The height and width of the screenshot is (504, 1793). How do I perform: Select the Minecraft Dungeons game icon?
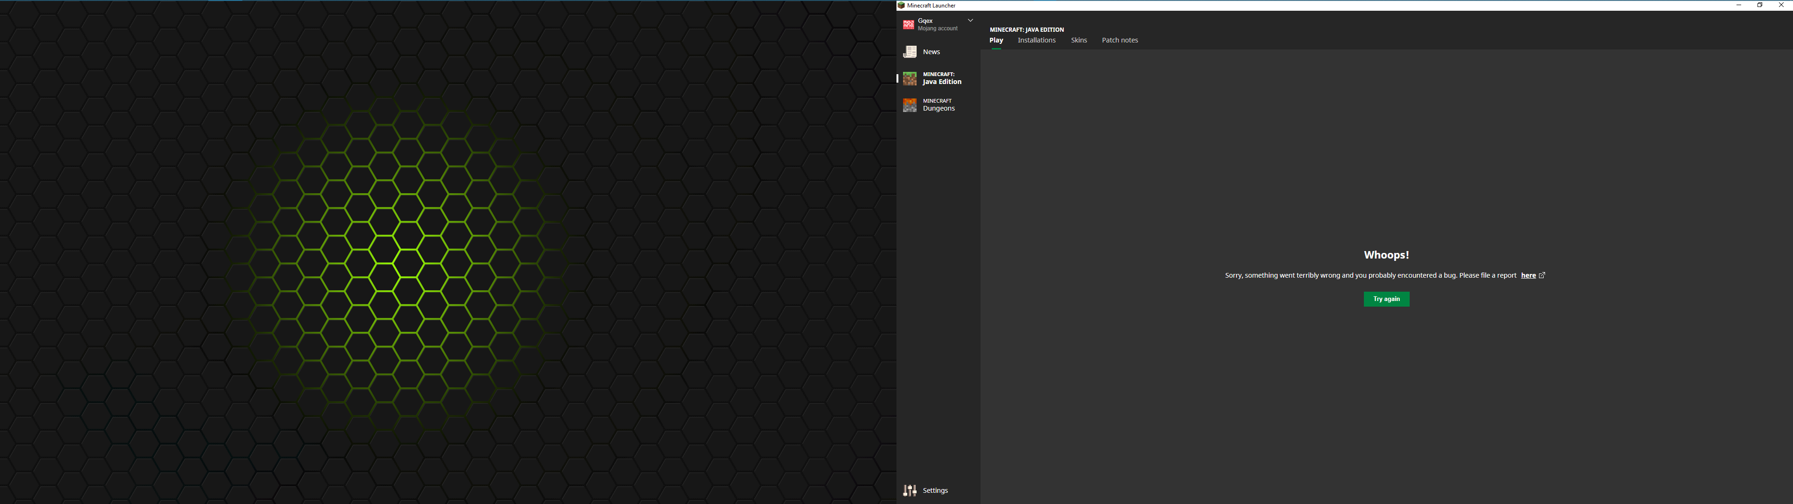pyautogui.click(x=910, y=105)
